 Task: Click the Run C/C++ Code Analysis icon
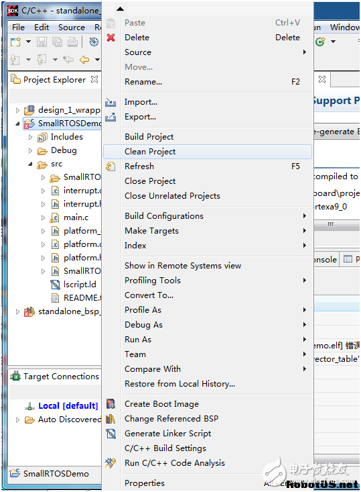click(111, 463)
